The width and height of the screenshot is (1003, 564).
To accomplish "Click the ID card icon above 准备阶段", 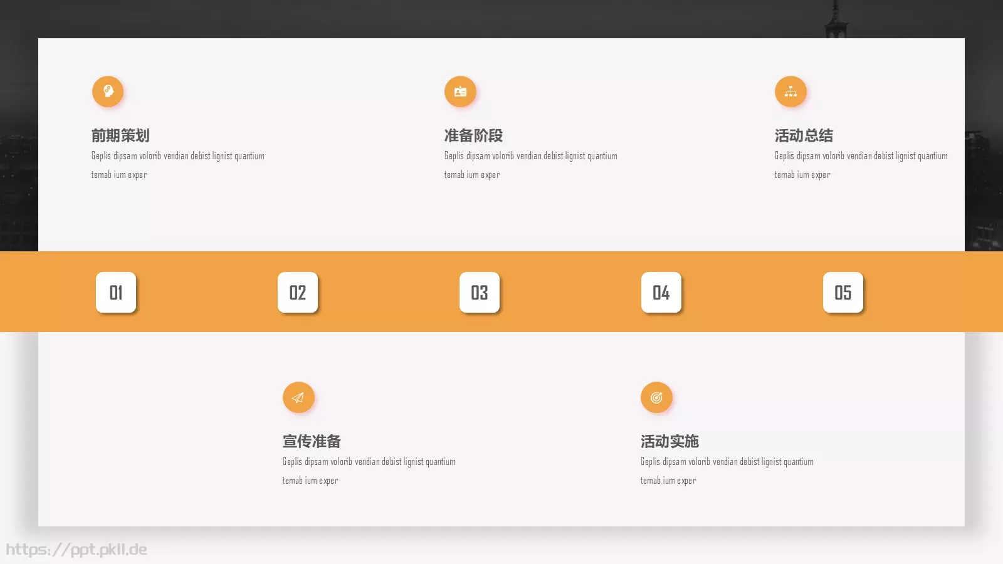I will [x=460, y=91].
